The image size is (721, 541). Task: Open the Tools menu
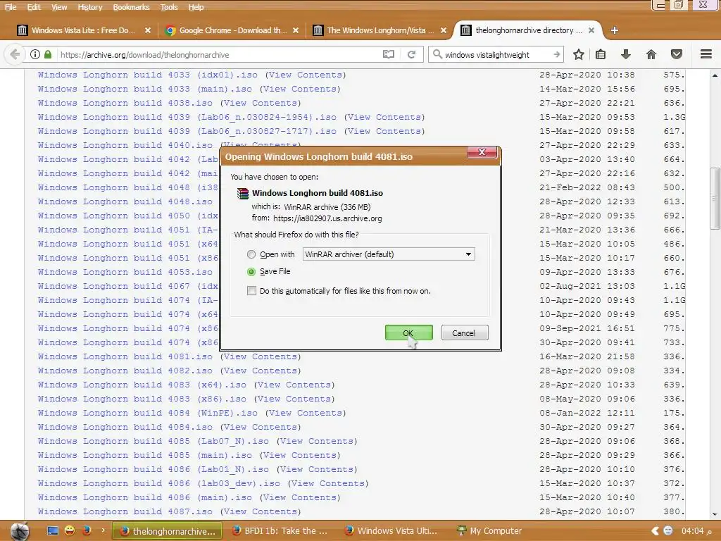point(169,7)
